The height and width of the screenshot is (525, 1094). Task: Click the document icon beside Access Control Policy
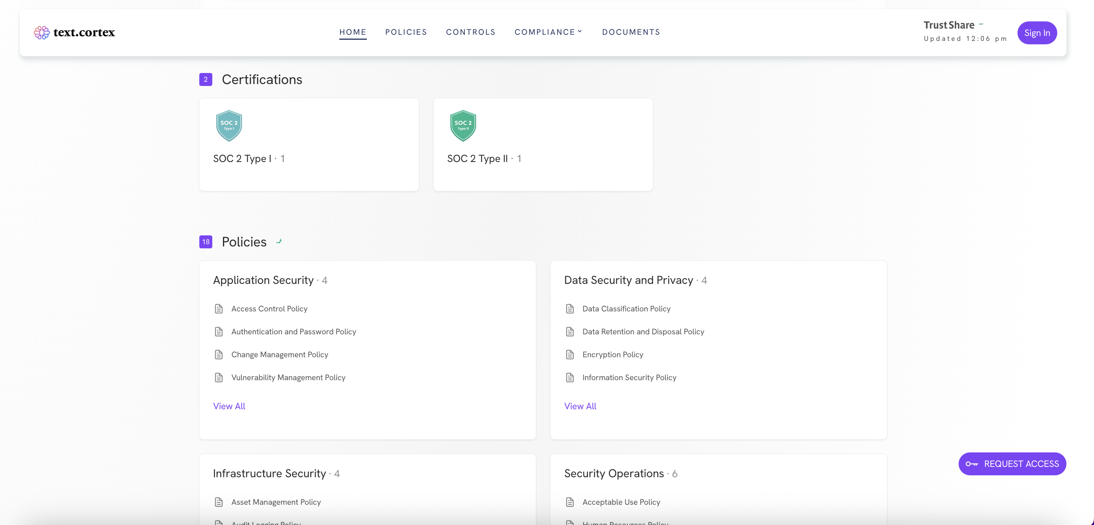(219, 309)
